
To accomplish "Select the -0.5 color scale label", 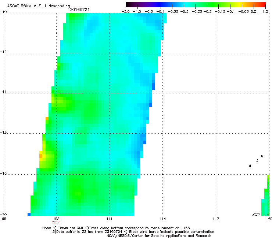I will pos(148,12).
